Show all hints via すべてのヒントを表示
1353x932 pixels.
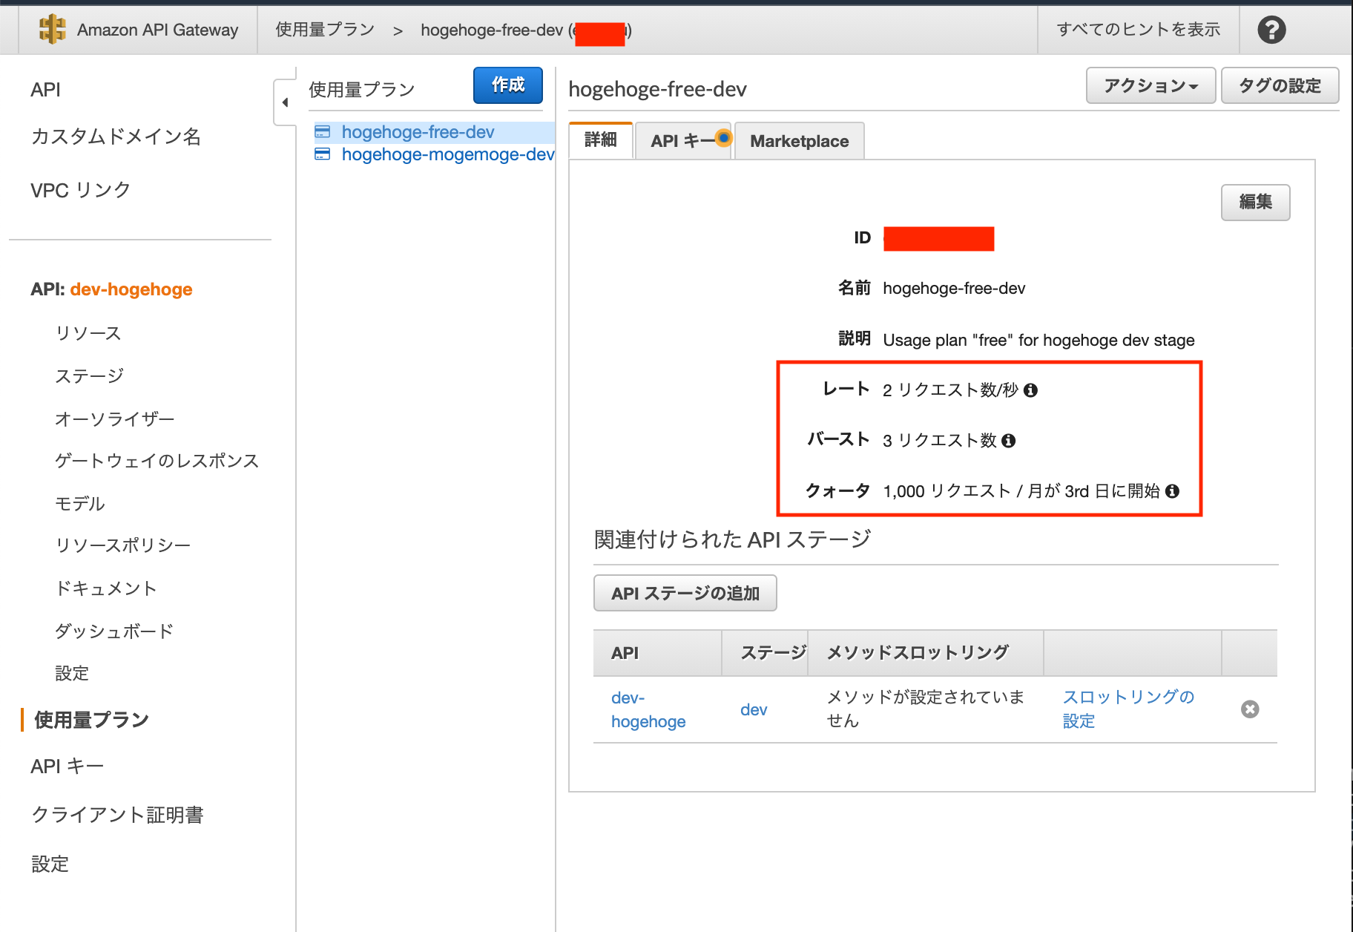(x=1138, y=29)
